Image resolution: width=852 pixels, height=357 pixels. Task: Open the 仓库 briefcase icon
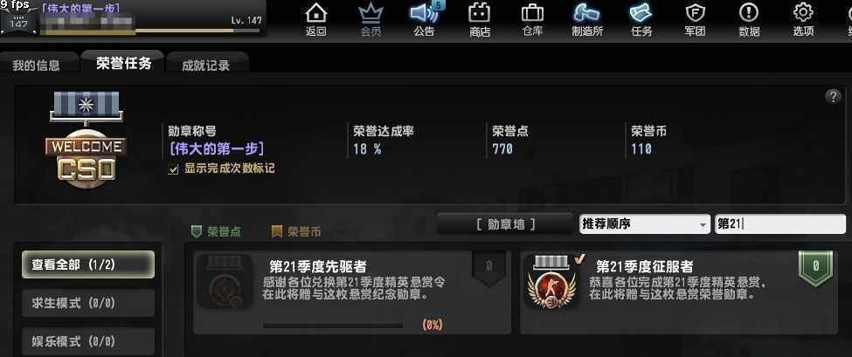coord(532,14)
